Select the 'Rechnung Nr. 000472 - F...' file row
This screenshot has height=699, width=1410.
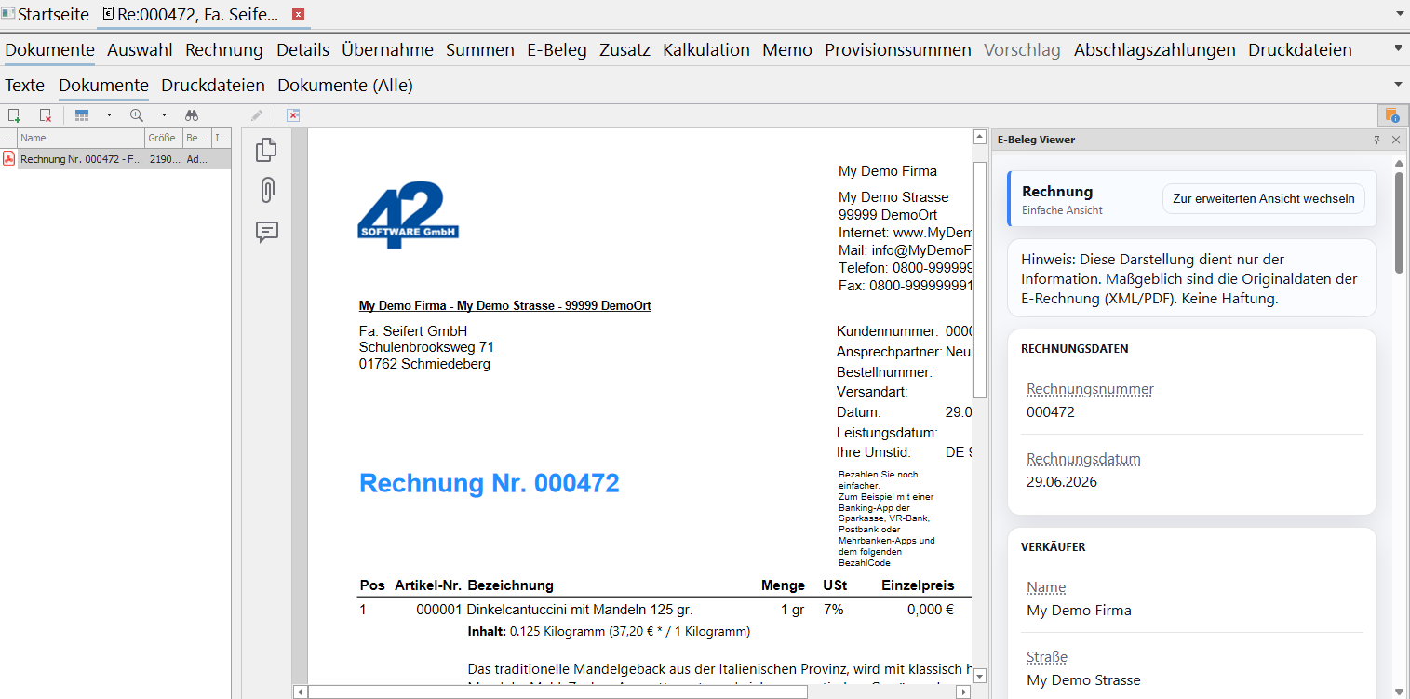(x=115, y=159)
